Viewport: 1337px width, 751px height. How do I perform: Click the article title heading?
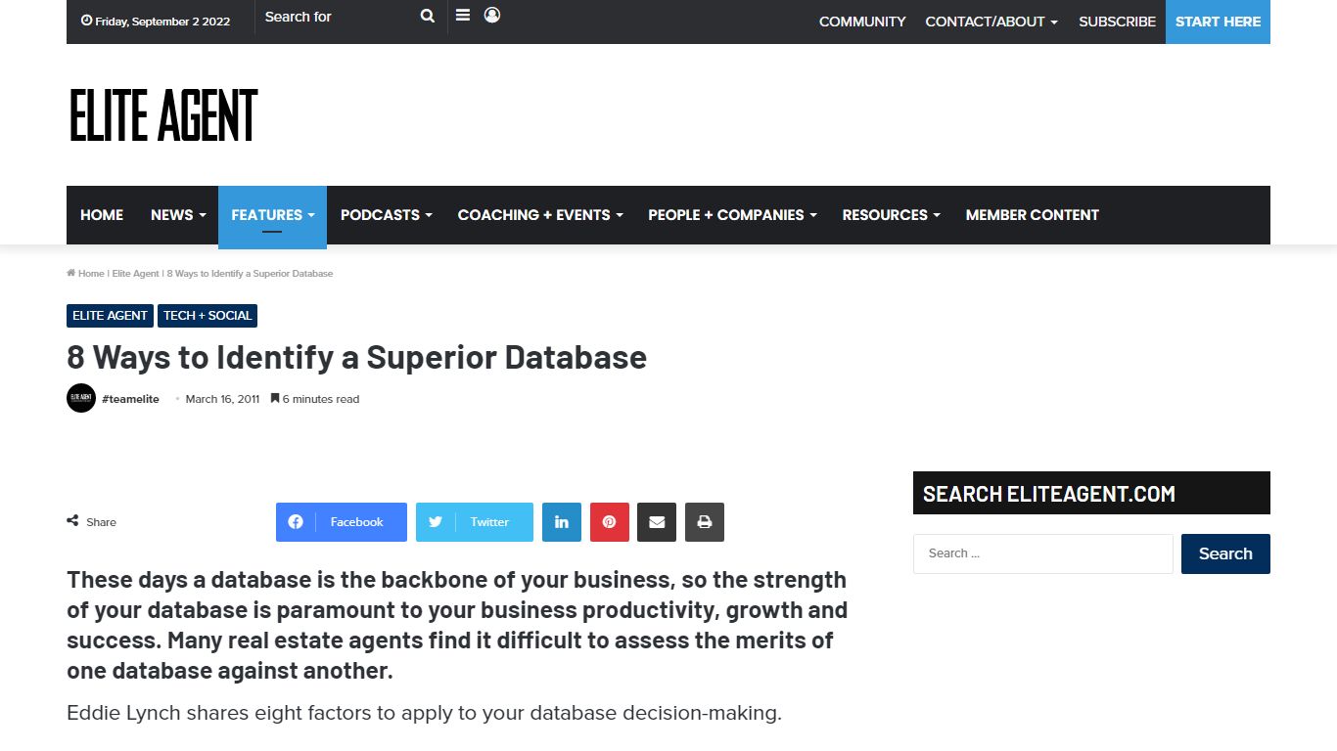pyautogui.click(x=356, y=358)
